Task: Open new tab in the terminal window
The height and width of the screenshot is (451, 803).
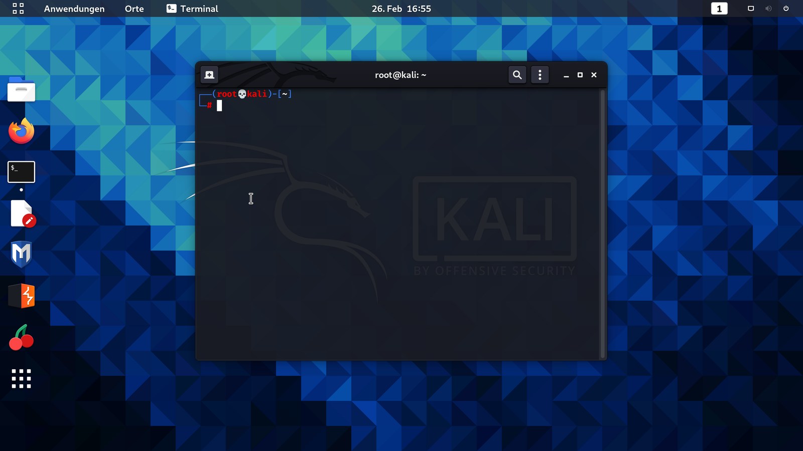Action: 209,75
